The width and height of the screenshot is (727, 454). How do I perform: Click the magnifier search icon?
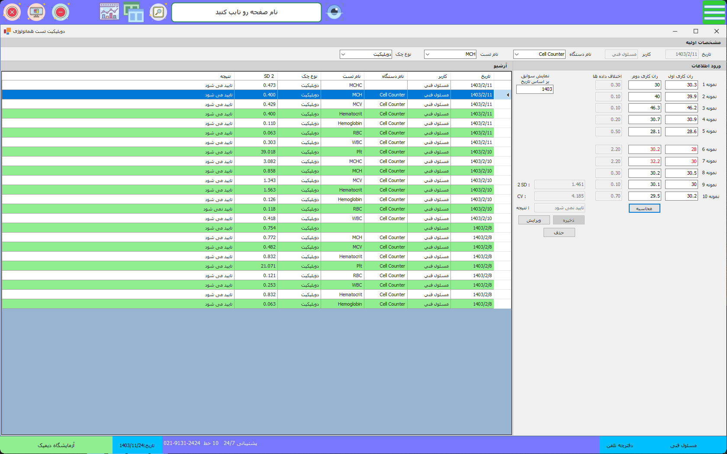(158, 12)
